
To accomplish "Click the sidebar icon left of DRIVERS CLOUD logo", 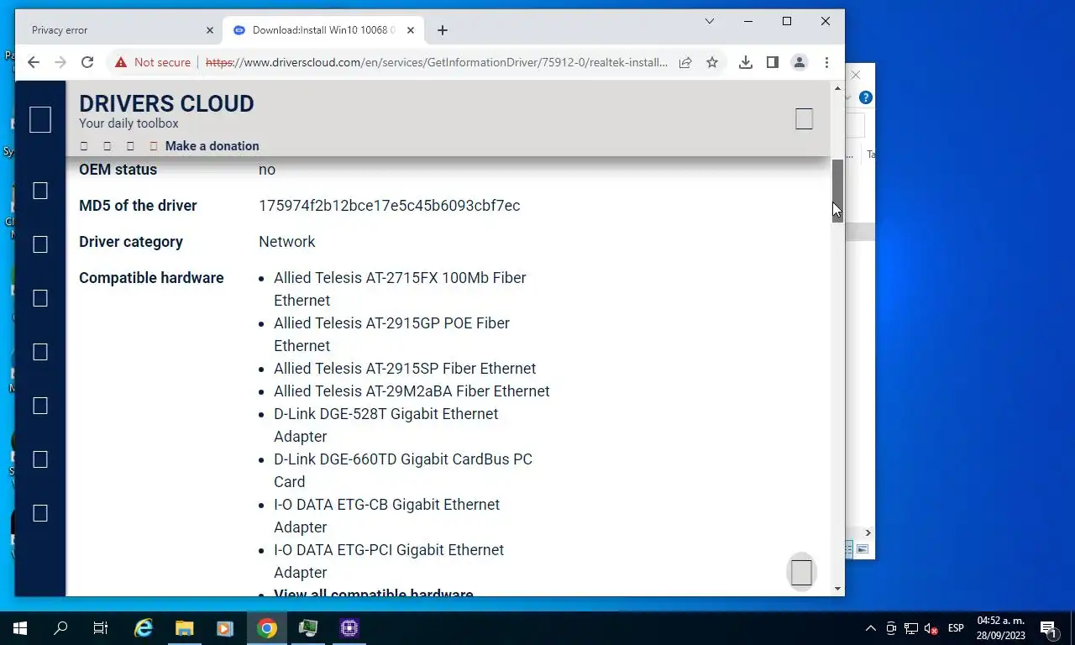I will 40,119.
